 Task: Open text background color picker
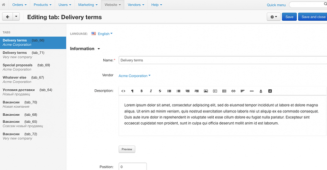pyautogui.click(x=270, y=91)
